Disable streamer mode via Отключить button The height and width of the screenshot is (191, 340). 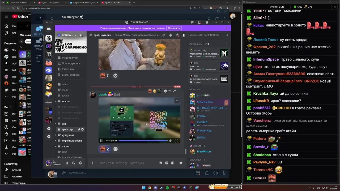(174, 28)
